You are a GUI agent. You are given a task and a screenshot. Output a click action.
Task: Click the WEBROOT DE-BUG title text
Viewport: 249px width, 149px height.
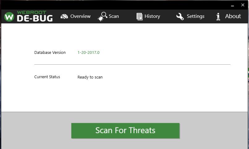35,16
